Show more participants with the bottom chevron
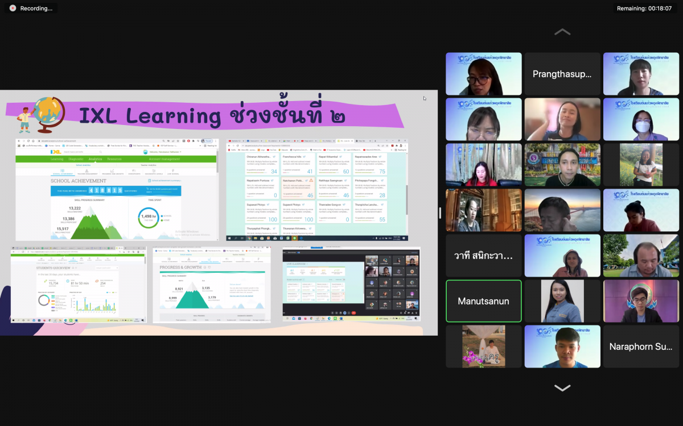The height and width of the screenshot is (426, 683). point(562,389)
